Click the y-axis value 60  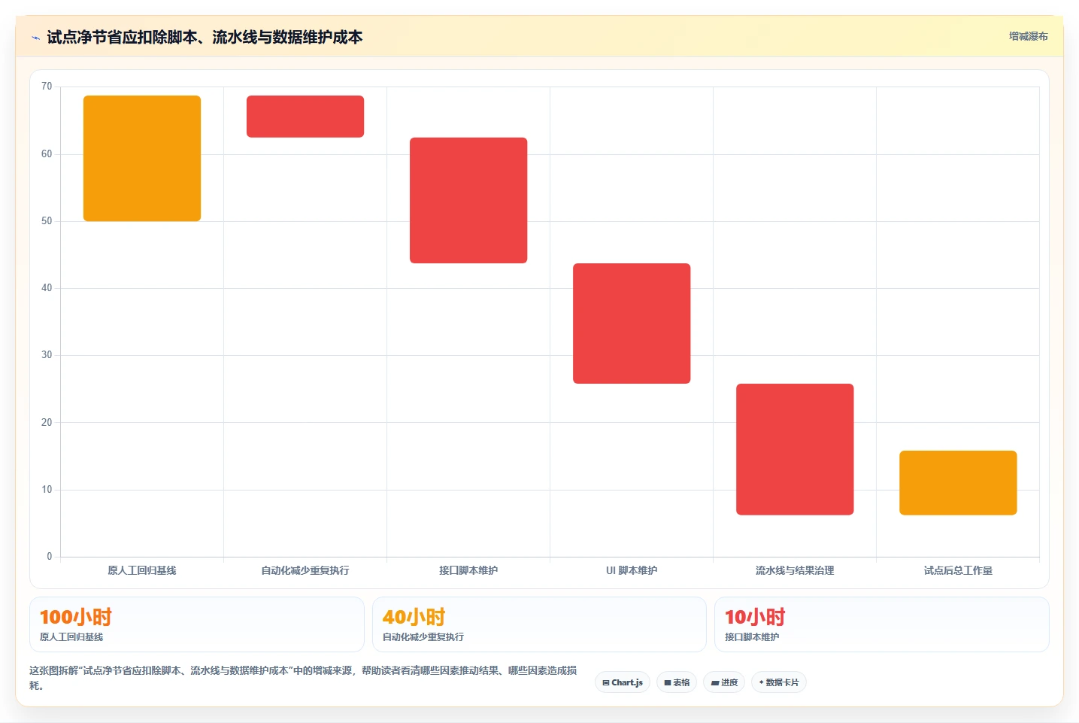47,154
